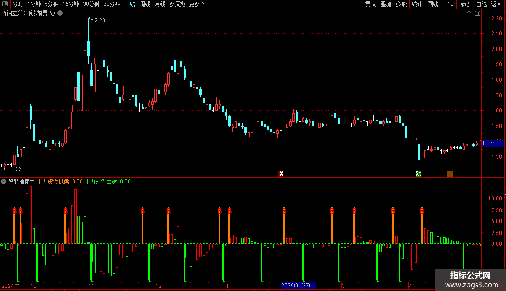Click the window layout icon above the chart
506x291 pixels.
coord(477,13)
